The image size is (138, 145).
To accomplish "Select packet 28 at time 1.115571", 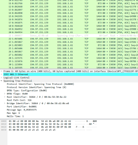I will pyautogui.click(x=69, y=58).
